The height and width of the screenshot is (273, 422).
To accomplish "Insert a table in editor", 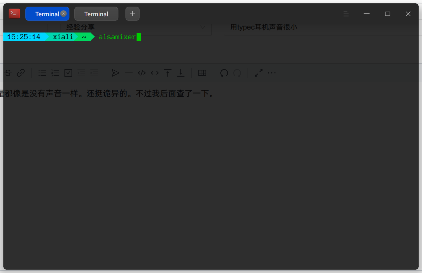I will click(202, 73).
